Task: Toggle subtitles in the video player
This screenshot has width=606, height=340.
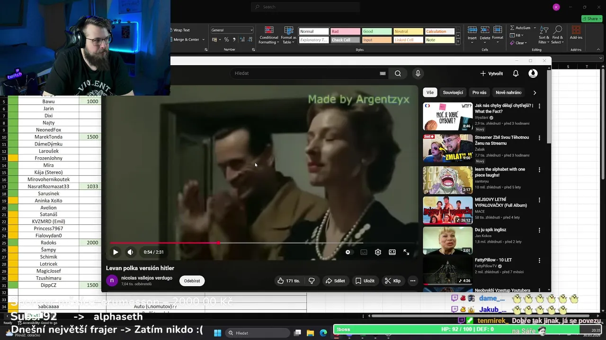Action: (364, 252)
